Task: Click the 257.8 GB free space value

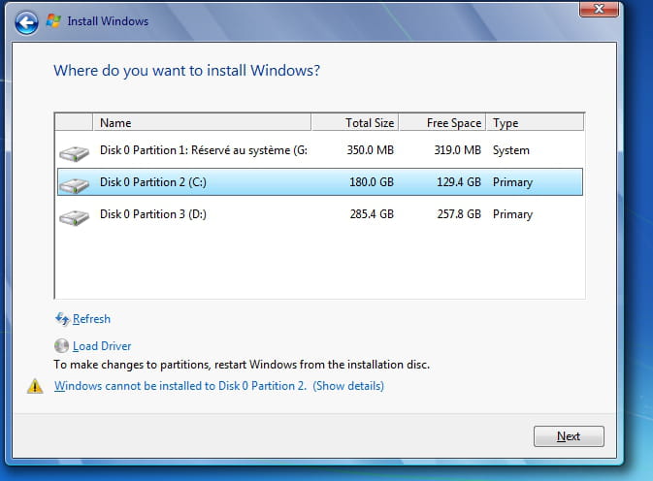Action: [x=459, y=214]
